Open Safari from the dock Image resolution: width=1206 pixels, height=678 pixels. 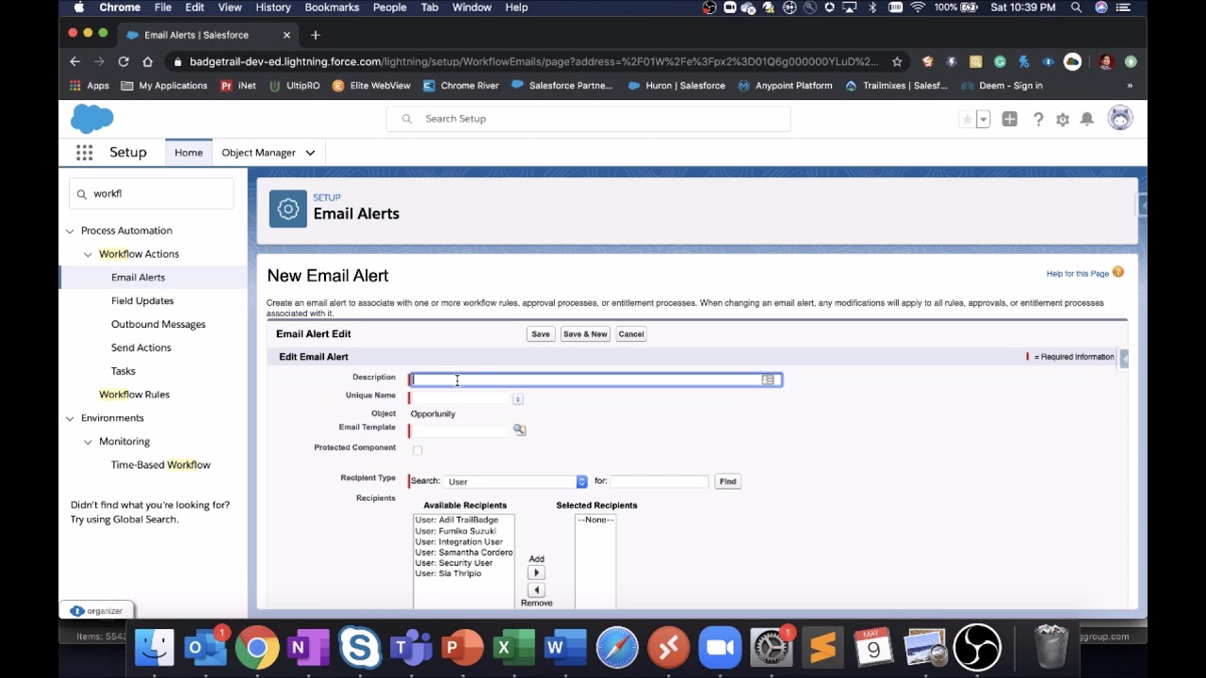pos(617,648)
